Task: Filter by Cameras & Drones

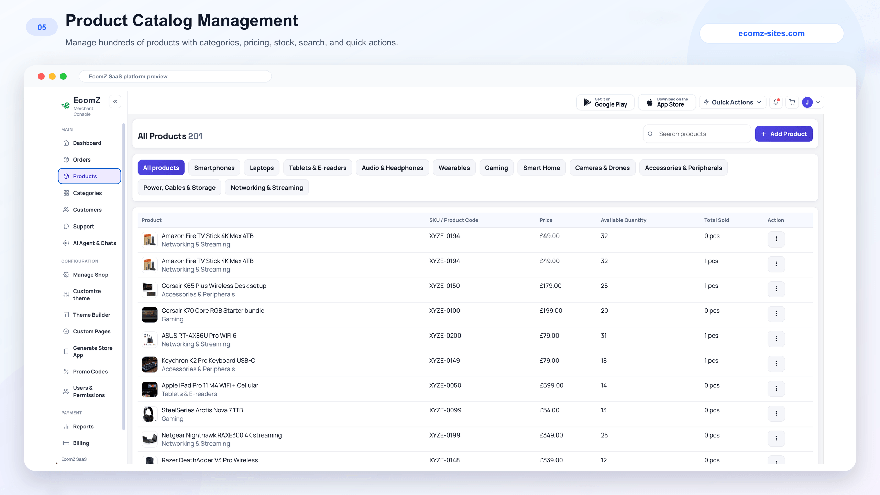Action: tap(603, 168)
